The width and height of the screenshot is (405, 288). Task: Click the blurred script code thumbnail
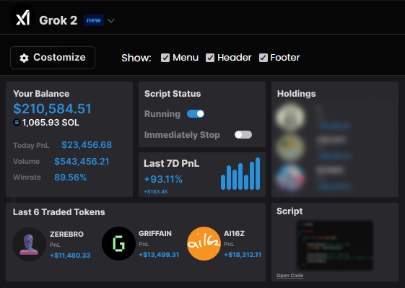(335, 245)
